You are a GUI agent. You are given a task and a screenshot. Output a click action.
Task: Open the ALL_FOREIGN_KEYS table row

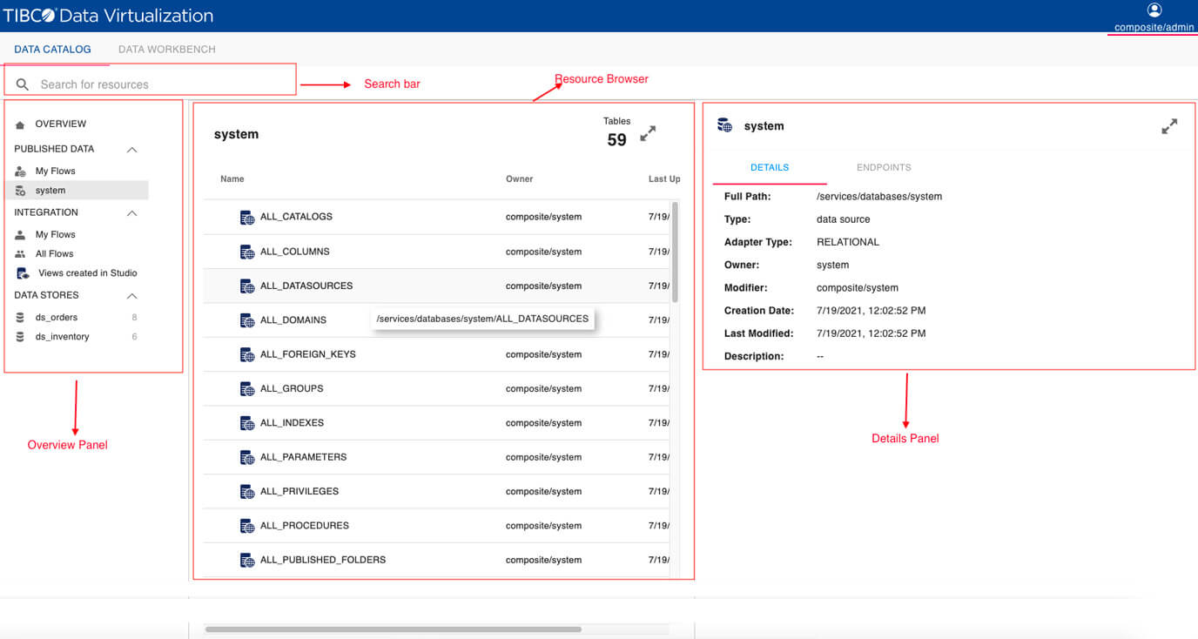point(437,354)
